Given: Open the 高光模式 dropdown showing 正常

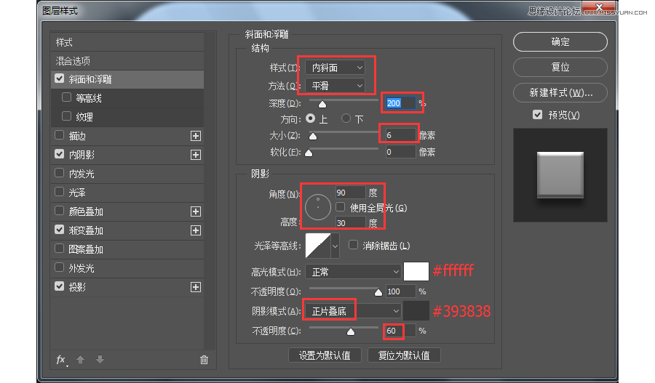Looking at the screenshot, I should (354, 272).
